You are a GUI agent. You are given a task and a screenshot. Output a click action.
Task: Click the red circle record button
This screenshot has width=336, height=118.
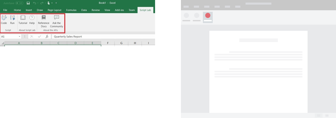[x=208, y=16]
